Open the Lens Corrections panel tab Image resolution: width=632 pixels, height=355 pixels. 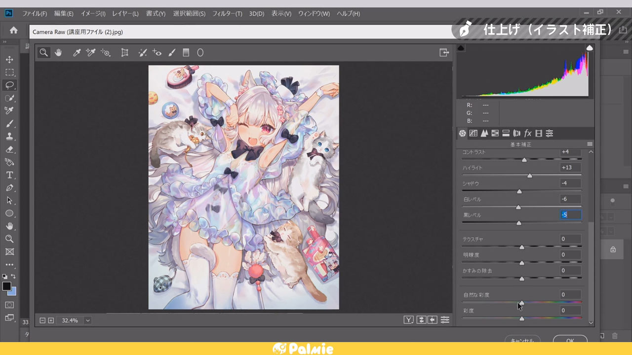[x=517, y=133]
